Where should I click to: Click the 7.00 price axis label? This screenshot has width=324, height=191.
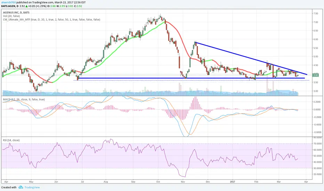coord(316,22)
